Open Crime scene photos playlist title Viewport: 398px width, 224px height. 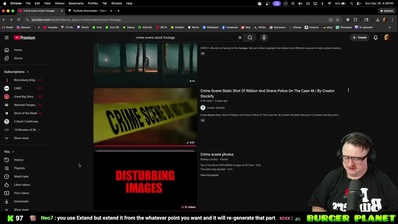(x=217, y=154)
